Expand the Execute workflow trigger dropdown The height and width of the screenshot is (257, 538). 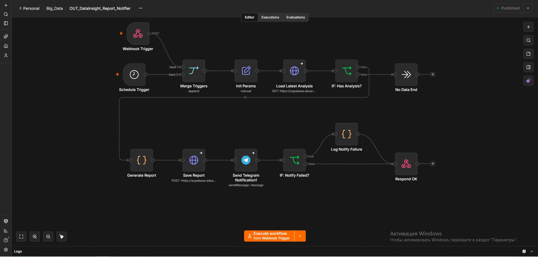300,236
